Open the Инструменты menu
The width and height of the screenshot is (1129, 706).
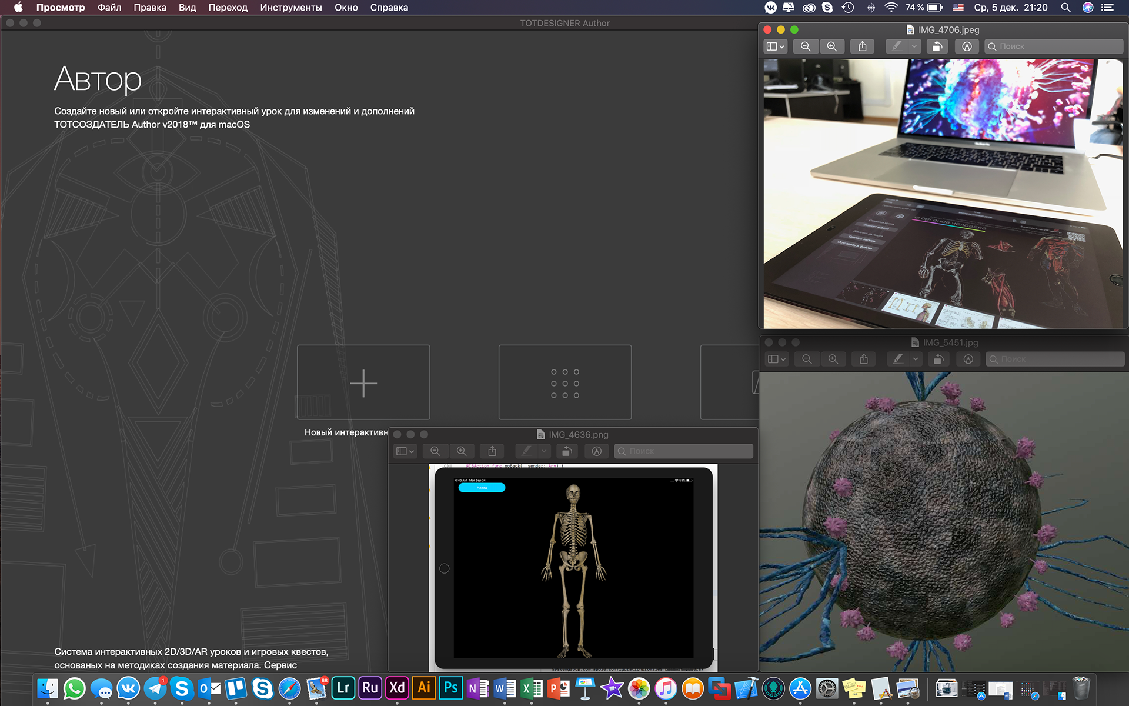point(291,8)
